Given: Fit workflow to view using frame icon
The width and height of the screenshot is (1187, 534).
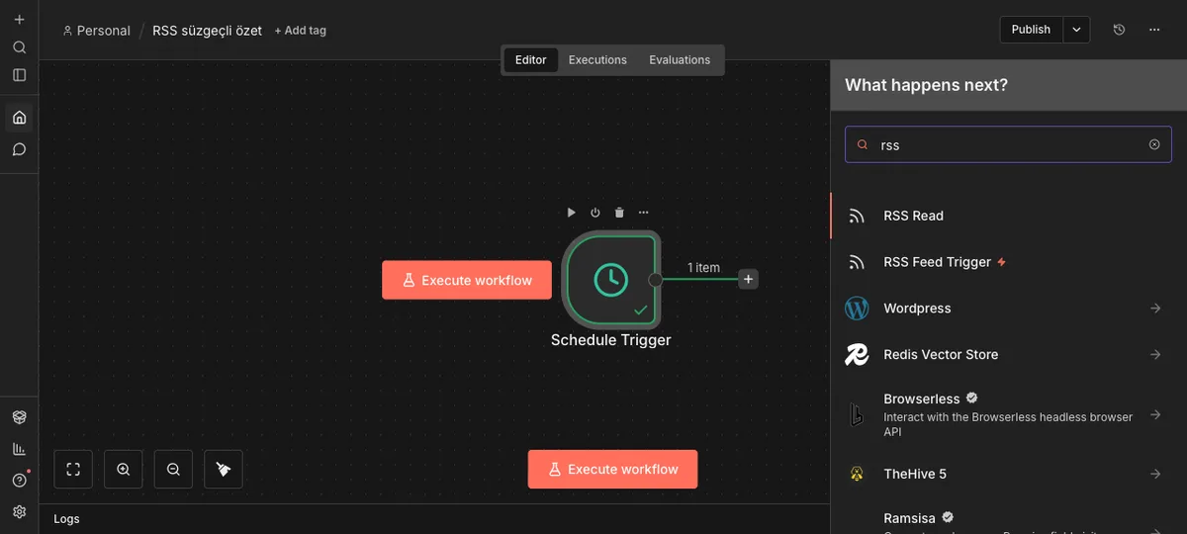Looking at the screenshot, I should [73, 470].
